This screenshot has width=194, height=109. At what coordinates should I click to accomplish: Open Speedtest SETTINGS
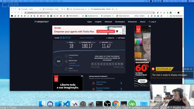point(120,38)
